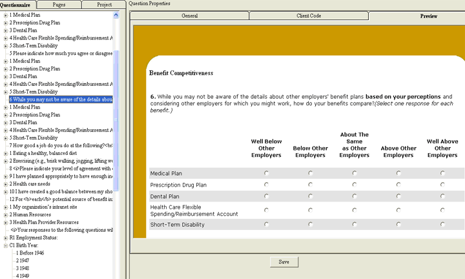The image size is (465, 279).
Task: Choose Well Below Other Employers for Medical Plan
Action: (x=266, y=173)
